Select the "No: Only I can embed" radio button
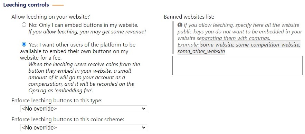Screen dimensions: 305x134 click(x=24, y=25)
